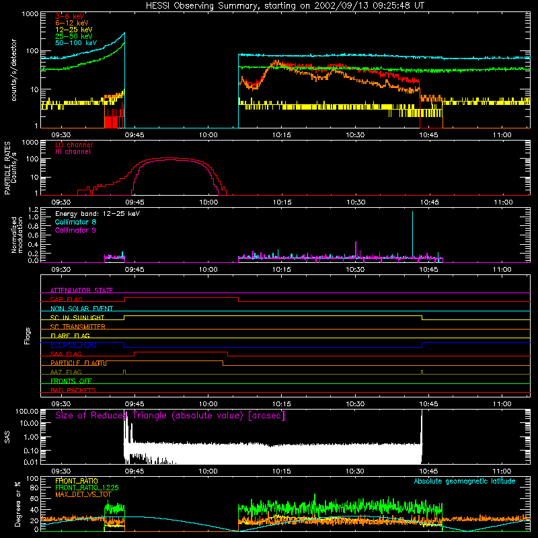Viewport: 538px width, 538px height.
Task: Click the 10:15 tick under counts/s/detector plot
Action: click(281, 135)
